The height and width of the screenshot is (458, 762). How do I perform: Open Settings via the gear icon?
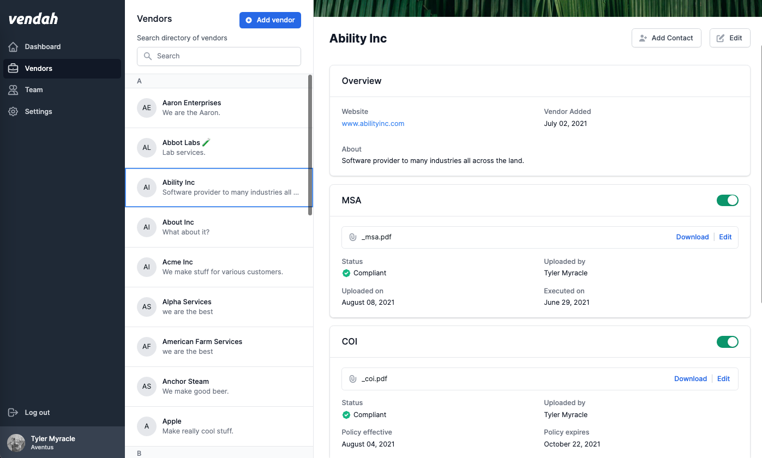pos(12,111)
